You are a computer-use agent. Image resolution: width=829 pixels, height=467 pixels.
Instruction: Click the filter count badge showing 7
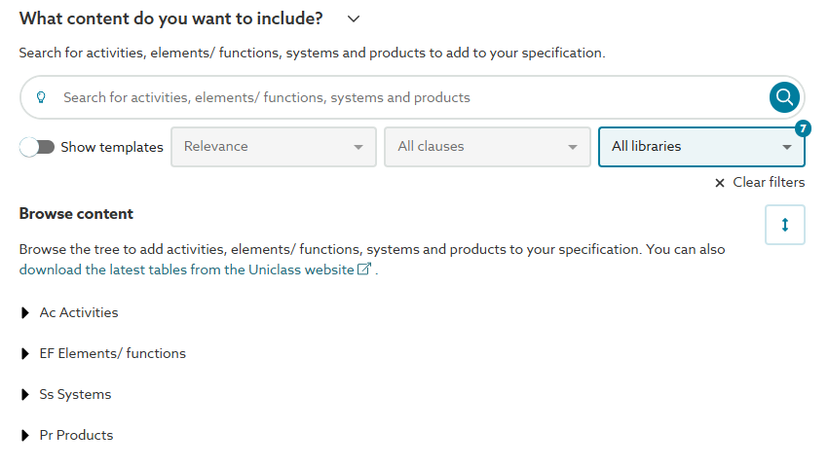[x=803, y=128]
